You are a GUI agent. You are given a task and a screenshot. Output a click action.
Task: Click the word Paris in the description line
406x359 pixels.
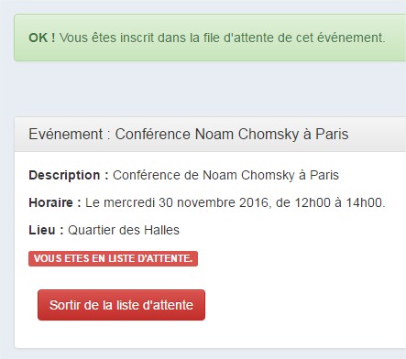coord(324,175)
